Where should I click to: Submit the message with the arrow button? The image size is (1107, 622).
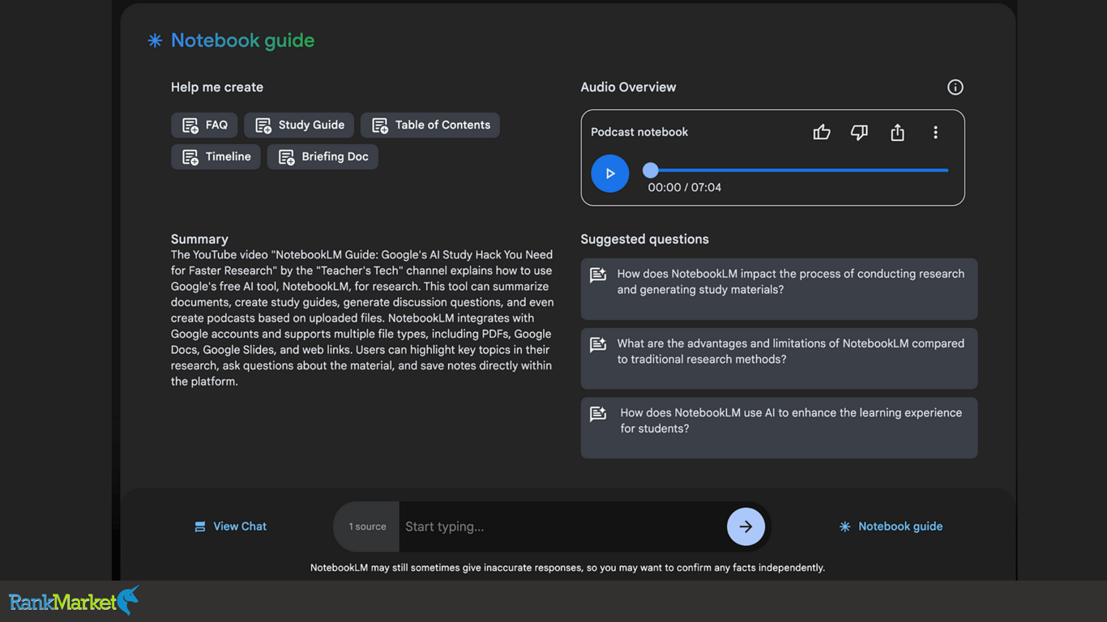746,526
